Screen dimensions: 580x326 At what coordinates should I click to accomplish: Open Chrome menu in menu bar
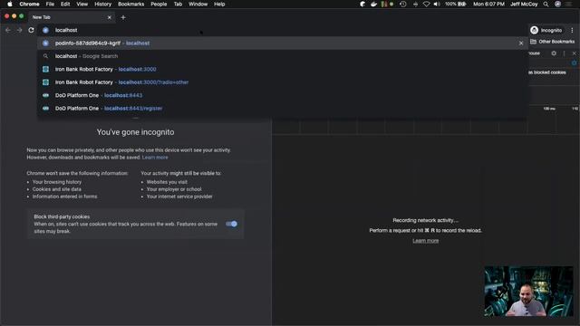tap(29, 4)
